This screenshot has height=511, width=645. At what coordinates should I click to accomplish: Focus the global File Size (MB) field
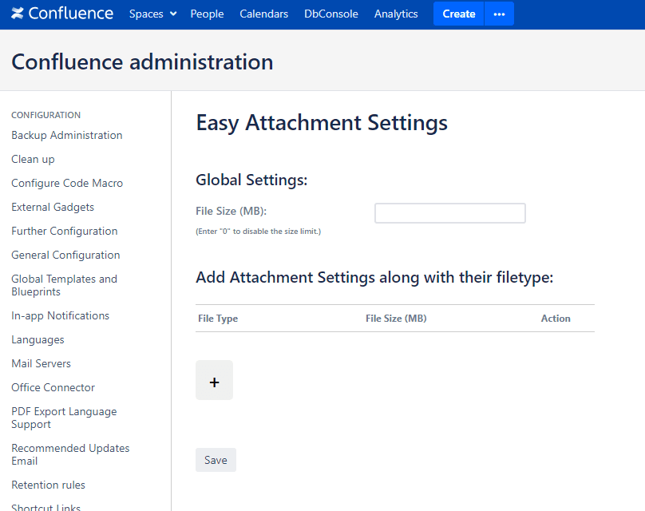[449, 213]
